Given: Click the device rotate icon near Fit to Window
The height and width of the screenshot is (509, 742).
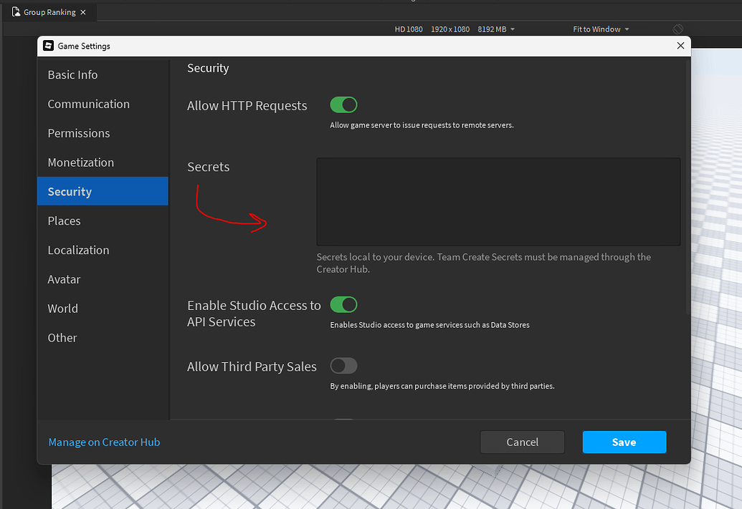Looking at the screenshot, I should 677,29.
